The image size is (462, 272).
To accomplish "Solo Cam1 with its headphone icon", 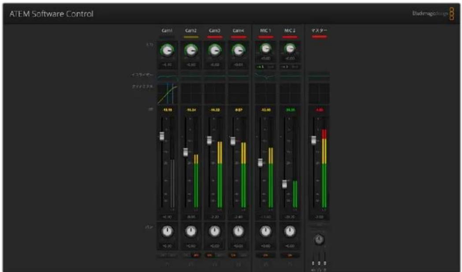I will (167, 265).
